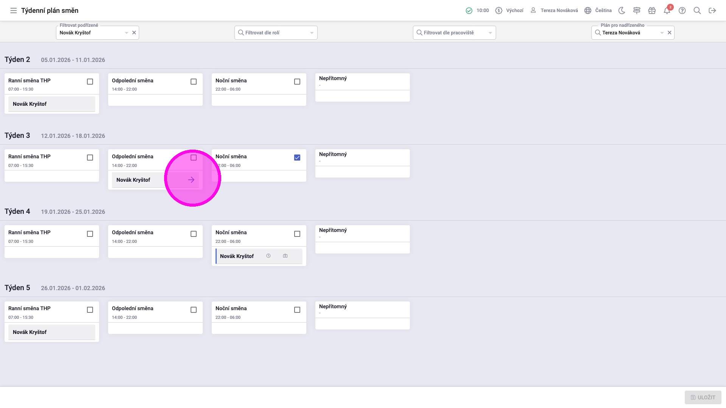The width and height of the screenshot is (726, 408).
Task: Open the help question mark icon
Action: coord(682,11)
